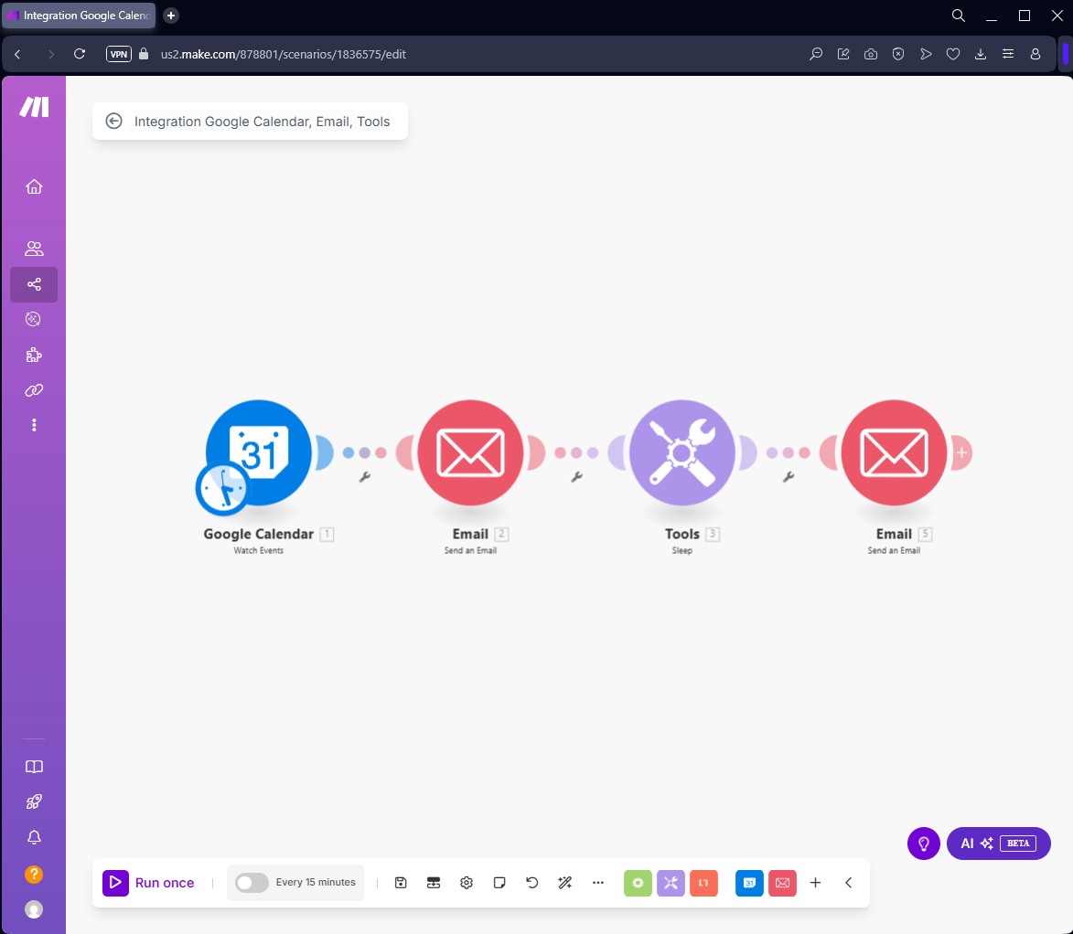1073x934 pixels.
Task: Click the purple lightbulb explain-flow button
Action: (924, 844)
